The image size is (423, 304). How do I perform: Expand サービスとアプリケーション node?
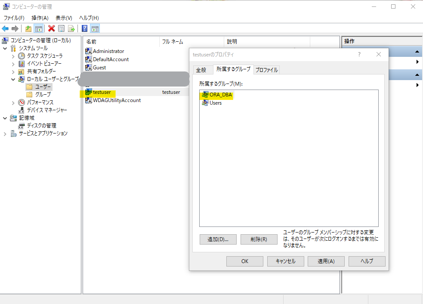(6, 134)
